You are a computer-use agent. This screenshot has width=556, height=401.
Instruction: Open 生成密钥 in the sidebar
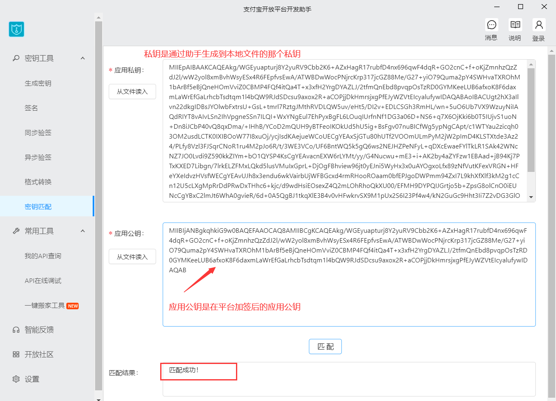[x=38, y=83]
